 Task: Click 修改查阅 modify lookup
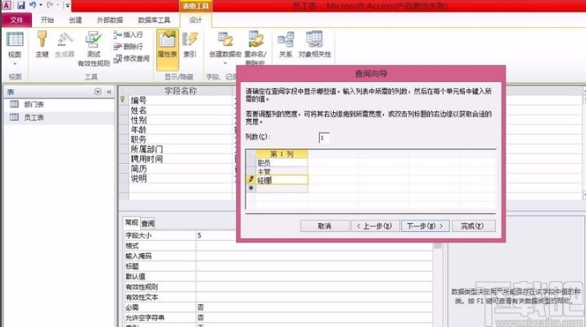click(132, 58)
